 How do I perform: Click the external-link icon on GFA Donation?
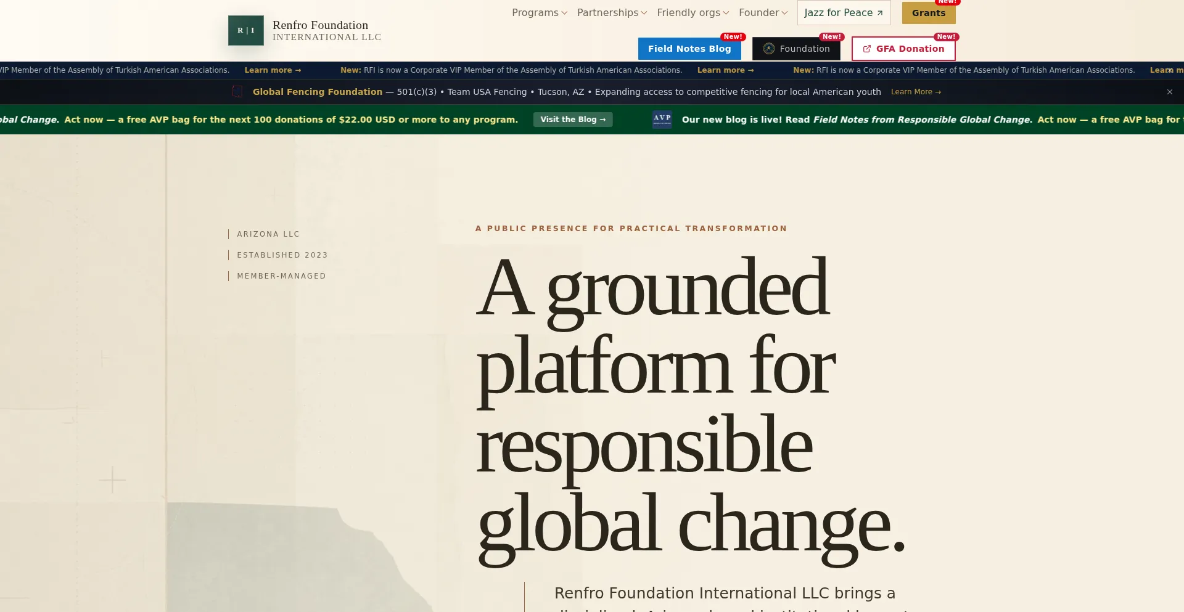coord(867,49)
